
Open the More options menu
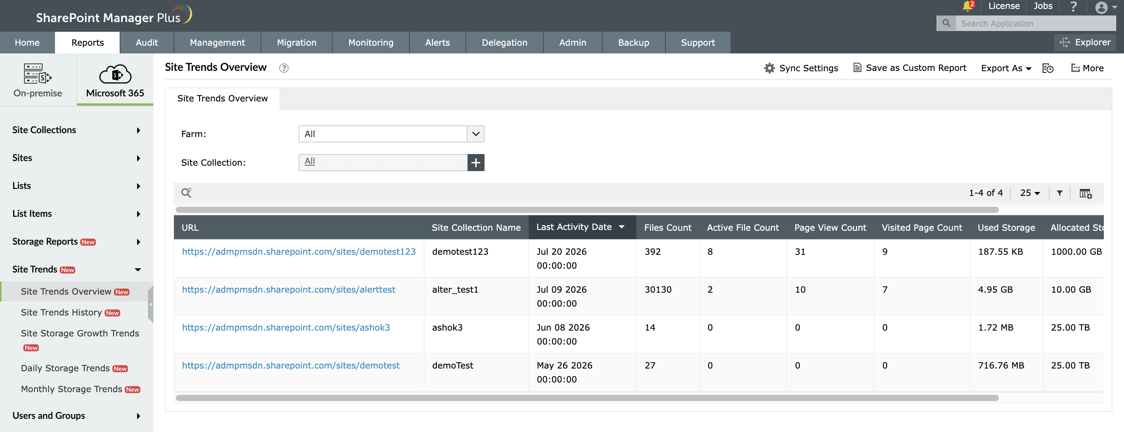[x=1087, y=68]
